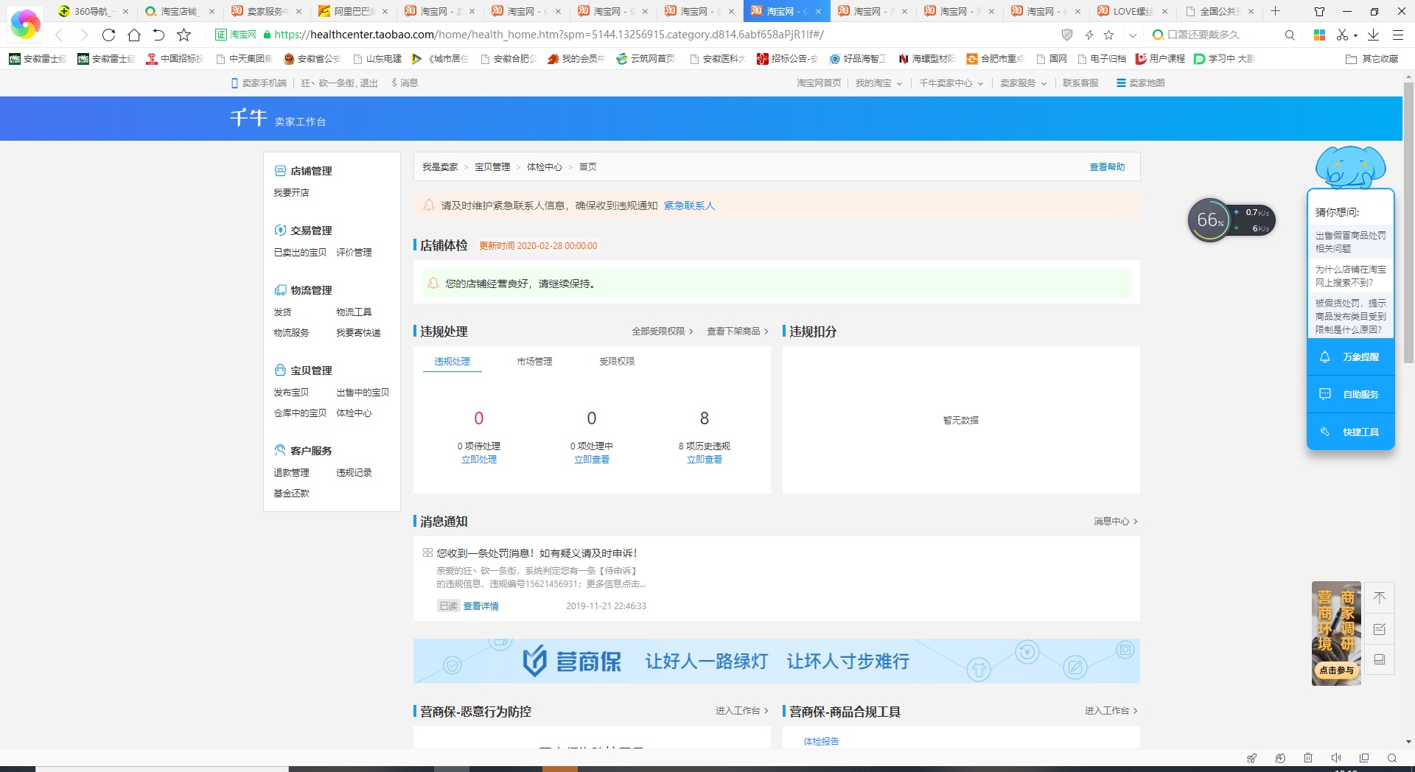Click 为什么店铺在淘宝网上搜索不到 suggestion

point(1350,276)
